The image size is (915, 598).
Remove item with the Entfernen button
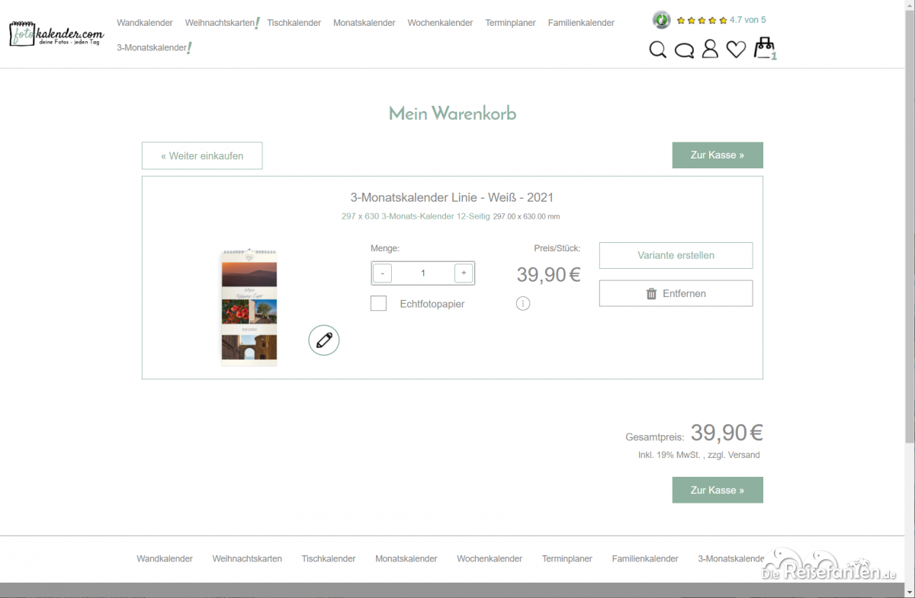point(676,293)
